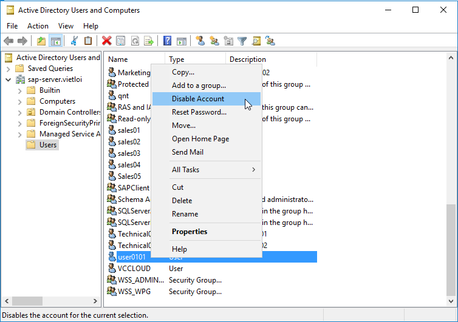Click the Copy clipboard toolbar icon
The height and width of the screenshot is (322, 458).
point(88,41)
